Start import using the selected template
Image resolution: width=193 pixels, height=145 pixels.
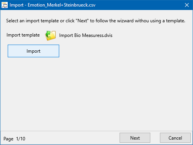[33, 51]
